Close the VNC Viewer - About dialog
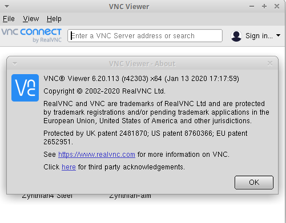286x223 pixels. [x=270, y=63]
